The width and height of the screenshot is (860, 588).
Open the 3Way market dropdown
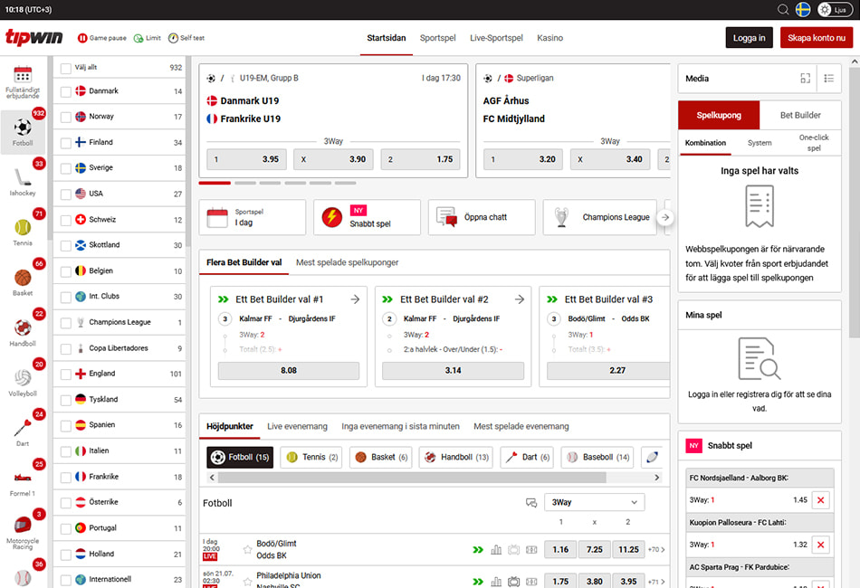[x=595, y=502]
